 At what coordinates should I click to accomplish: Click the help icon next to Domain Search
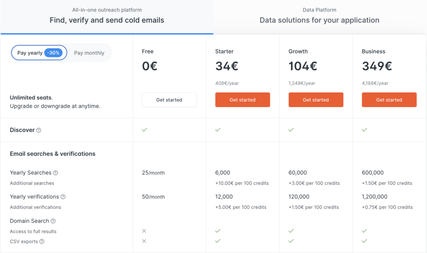click(53, 221)
